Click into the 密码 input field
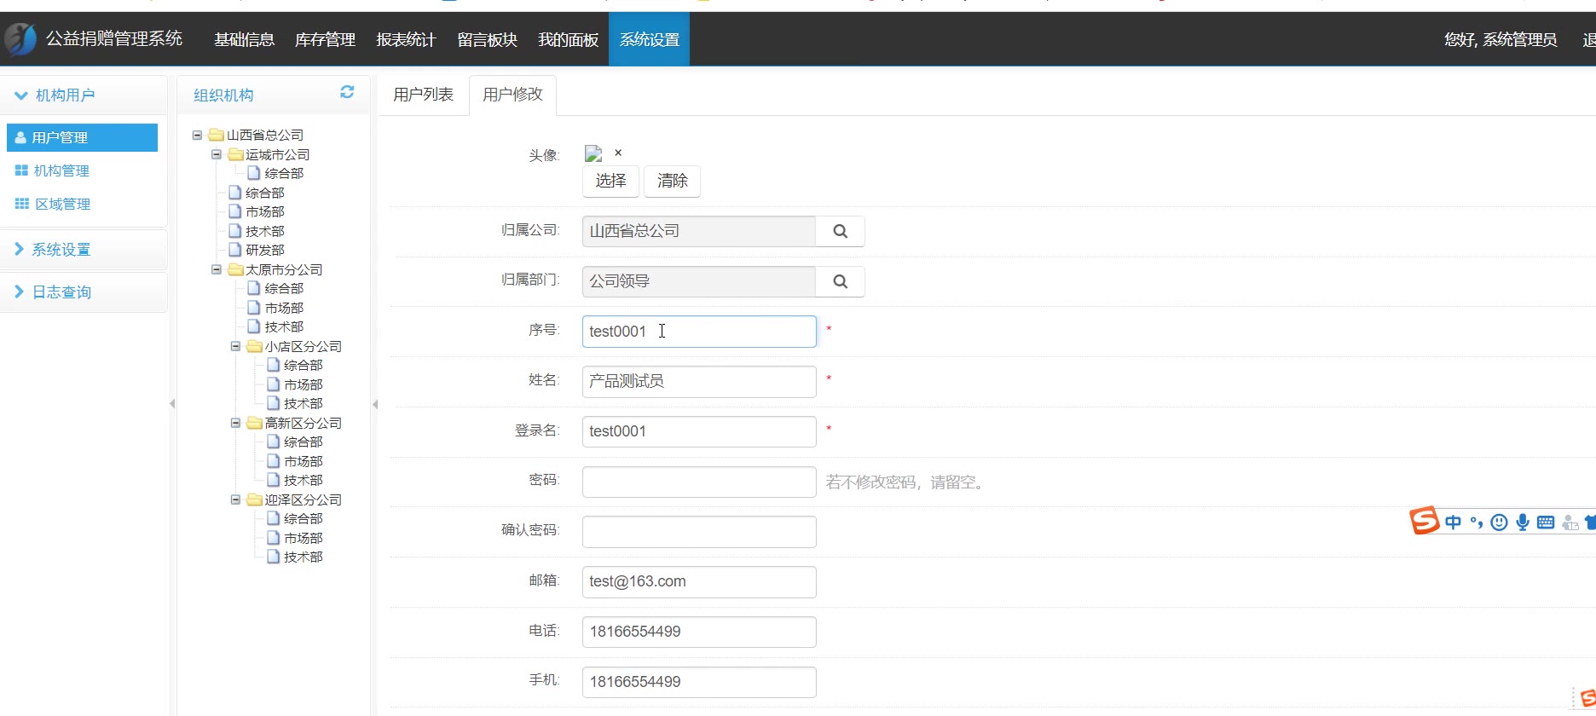The height and width of the screenshot is (716, 1596). pyautogui.click(x=698, y=482)
